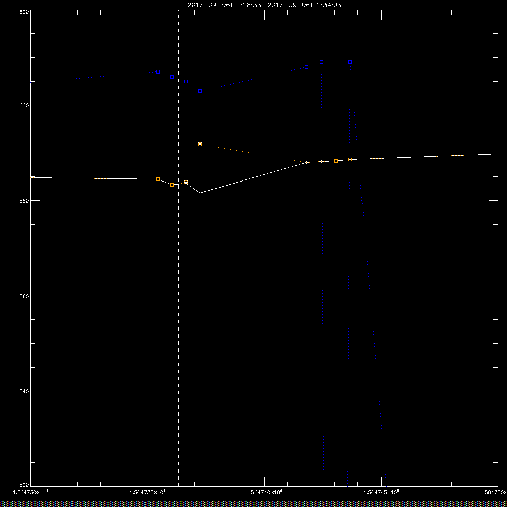Click the y-axis label 620
Screen dimensions: 507x507
24,12
